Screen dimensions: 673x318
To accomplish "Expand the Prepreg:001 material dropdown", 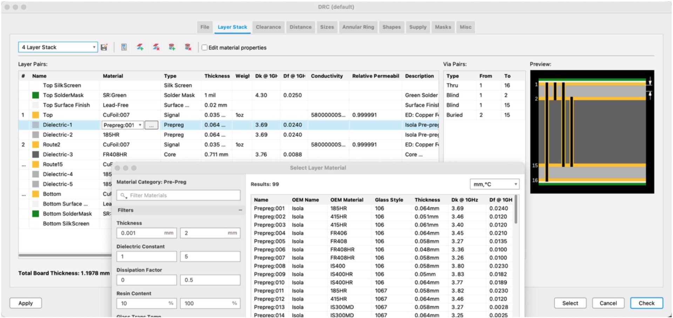I will 140,125.
